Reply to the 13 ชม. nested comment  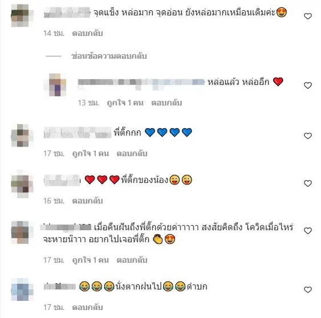(x=166, y=103)
